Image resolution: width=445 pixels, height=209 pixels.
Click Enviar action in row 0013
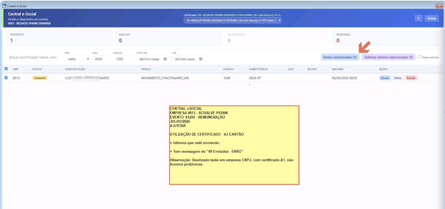(x=385, y=78)
